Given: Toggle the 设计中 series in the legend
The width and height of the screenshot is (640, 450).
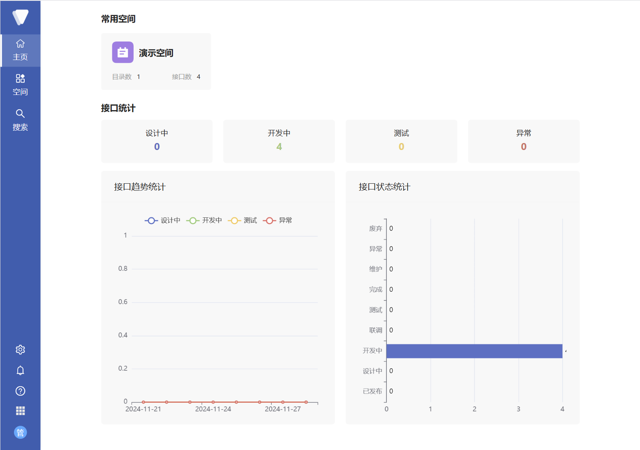Looking at the screenshot, I should tap(163, 221).
